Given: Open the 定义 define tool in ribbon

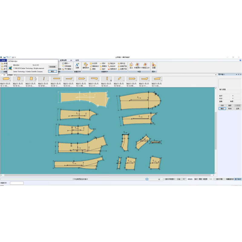Looking at the screenshot, I should 131,66.
